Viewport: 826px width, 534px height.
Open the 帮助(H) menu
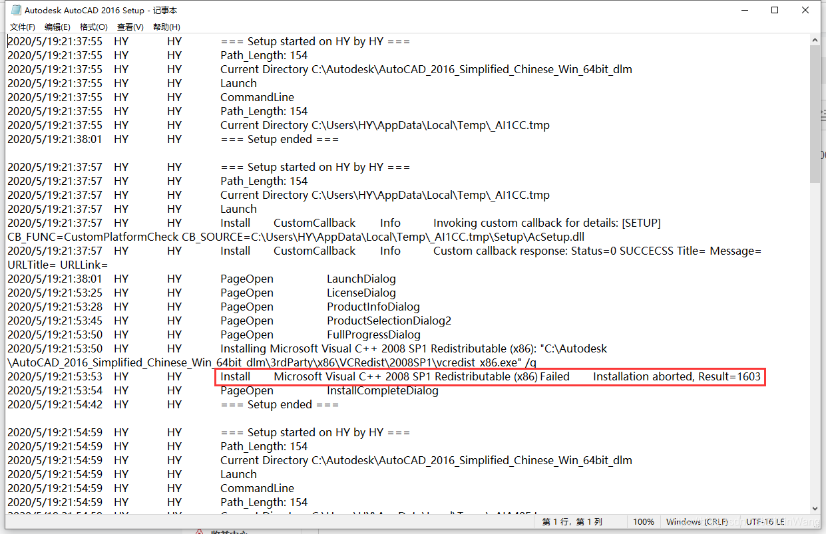[166, 27]
